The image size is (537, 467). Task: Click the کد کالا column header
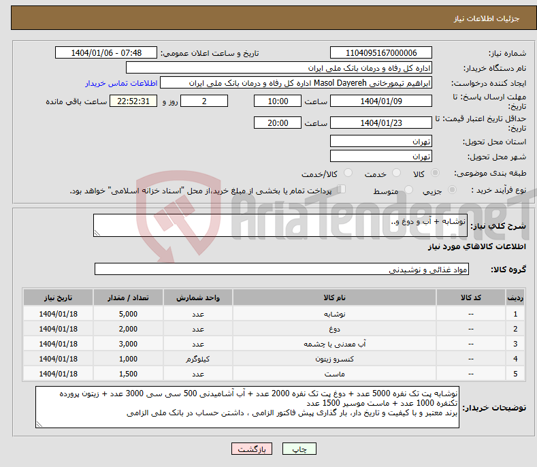pyautogui.click(x=471, y=297)
